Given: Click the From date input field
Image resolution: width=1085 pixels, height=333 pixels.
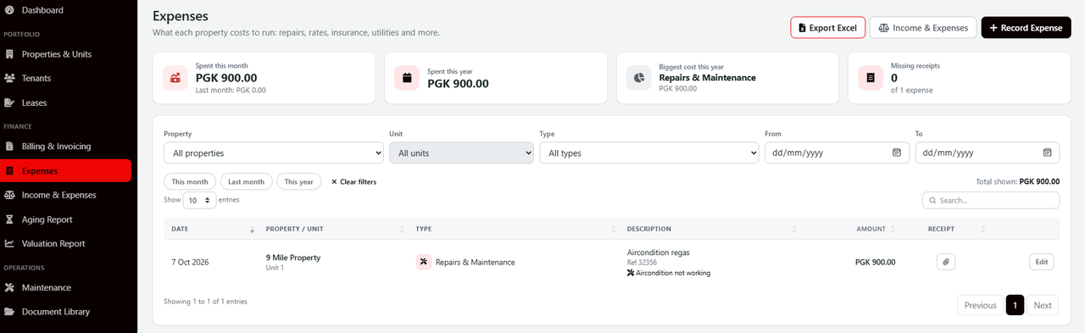Looking at the screenshot, I should 836,153.
